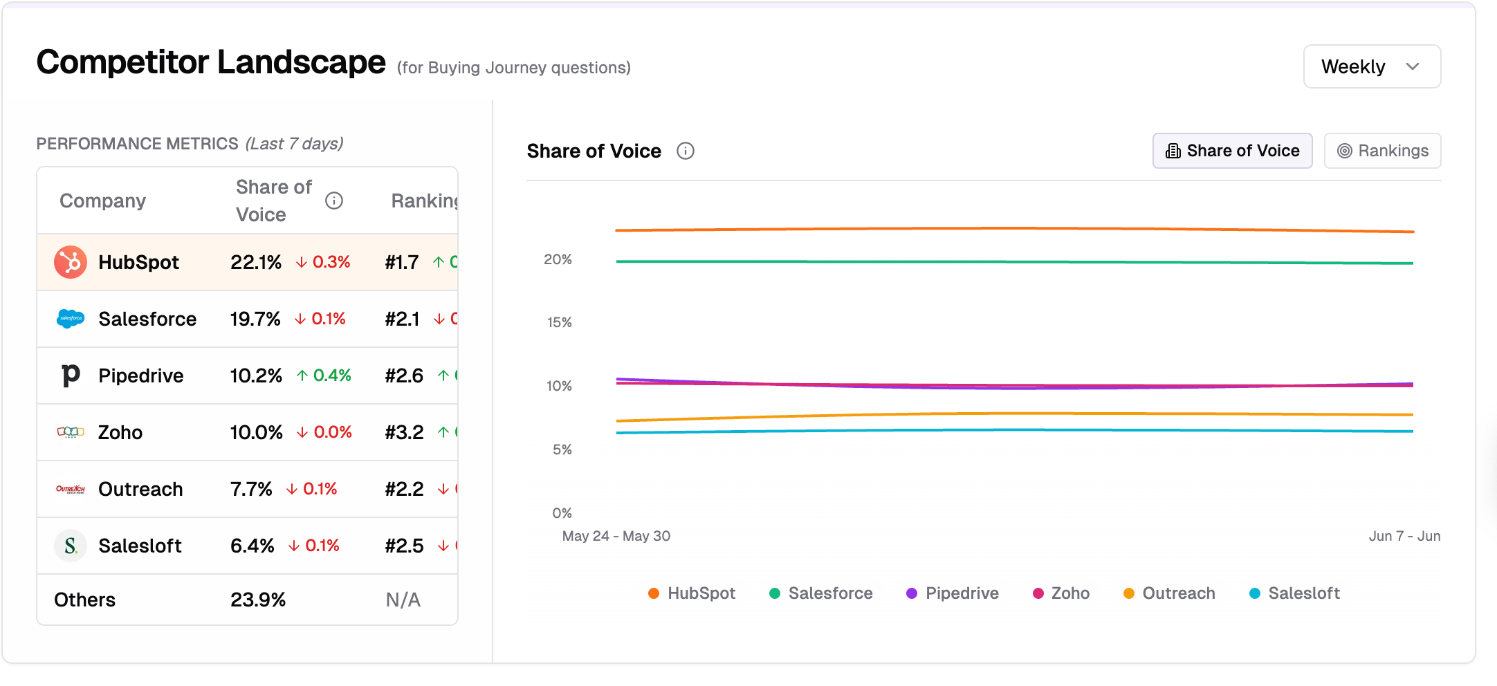This screenshot has width=1497, height=686.
Task: Click the Ranking column header
Action: pyautogui.click(x=424, y=201)
